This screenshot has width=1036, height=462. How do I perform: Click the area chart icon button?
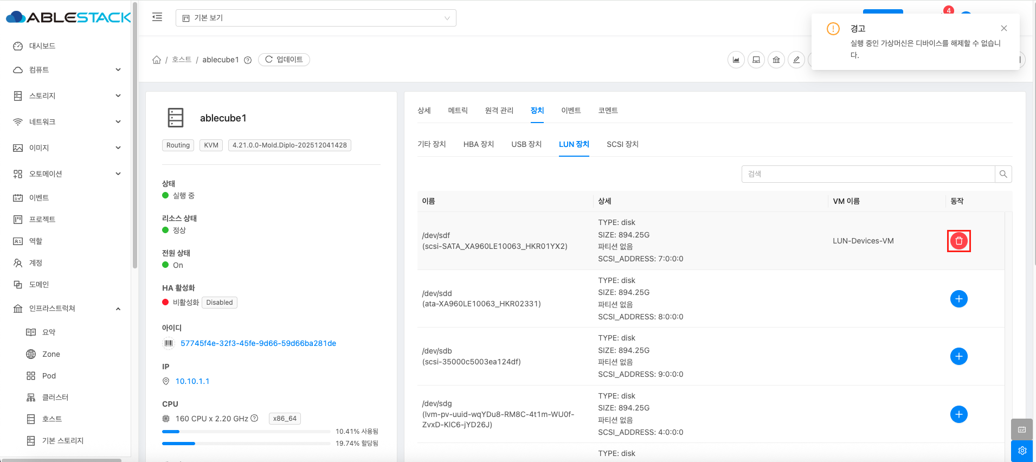[736, 60]
